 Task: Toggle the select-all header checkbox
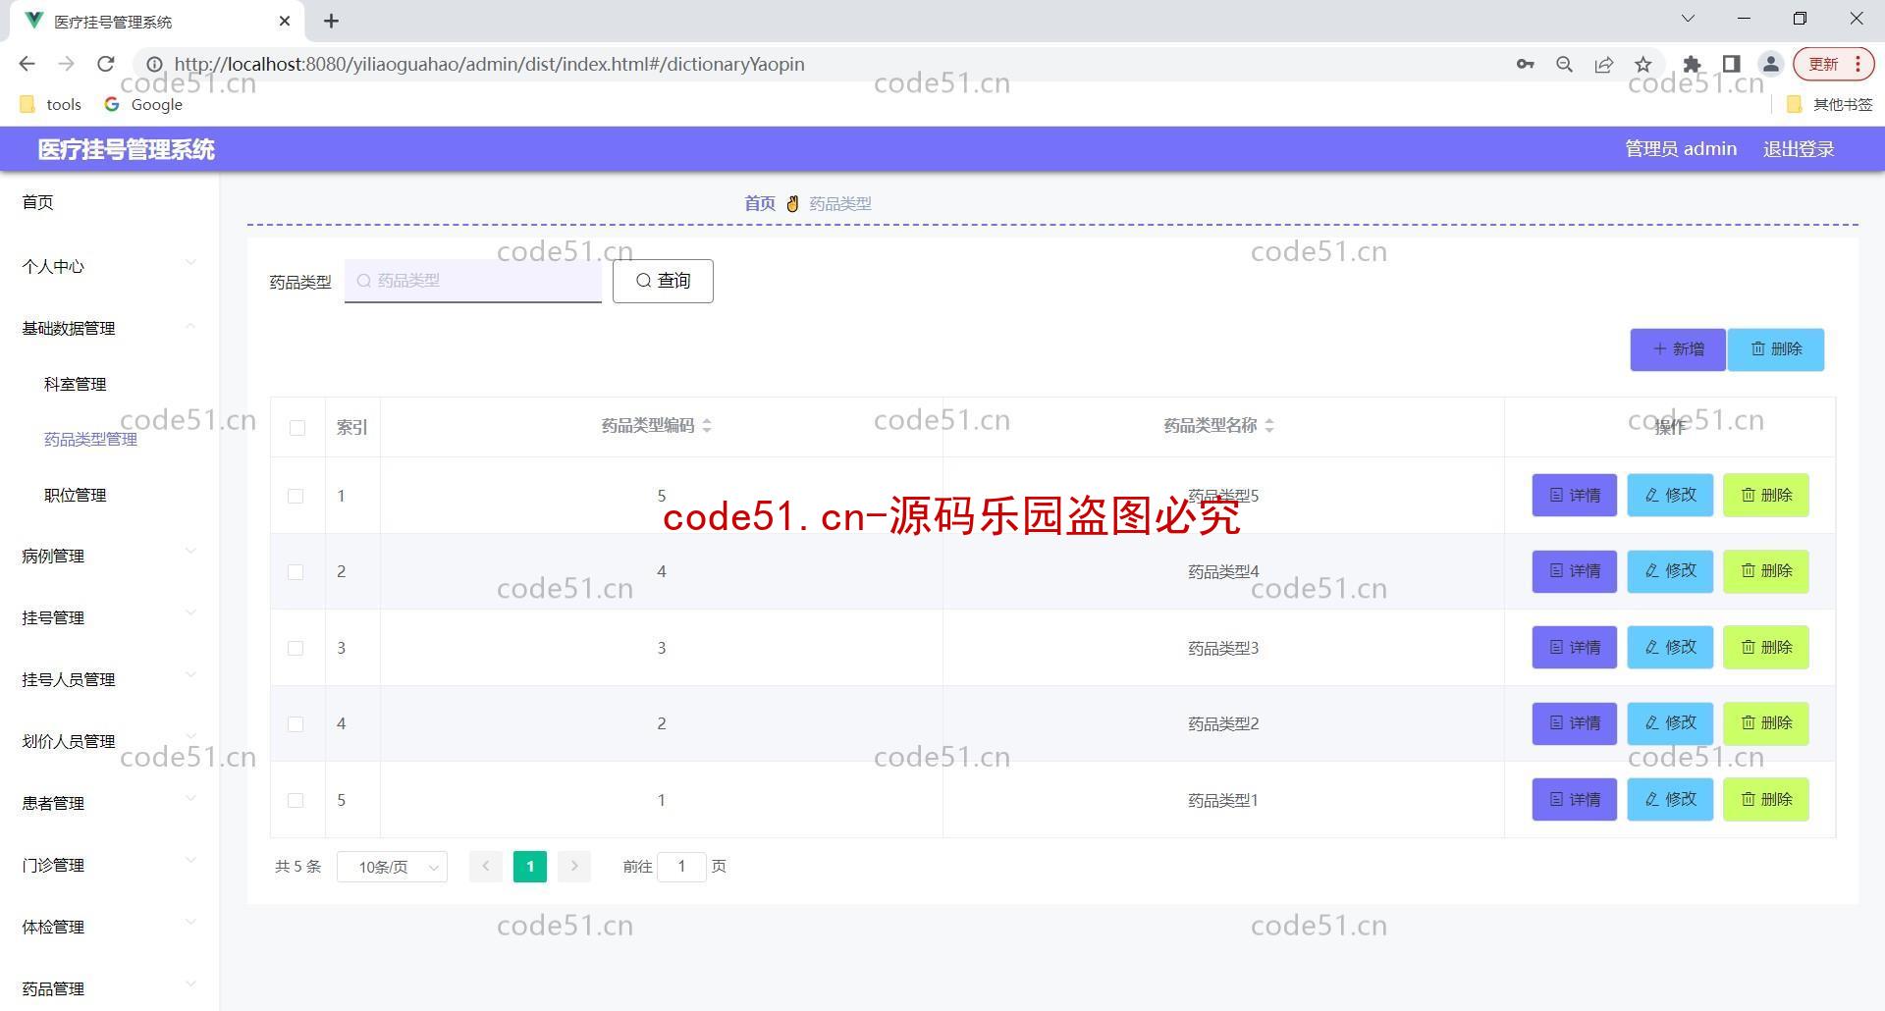point(297,427)
